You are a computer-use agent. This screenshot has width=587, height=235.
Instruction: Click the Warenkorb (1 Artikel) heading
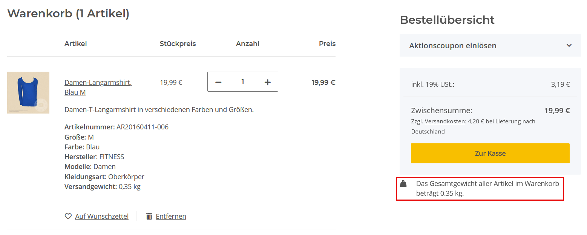click(x=68, y=14)
